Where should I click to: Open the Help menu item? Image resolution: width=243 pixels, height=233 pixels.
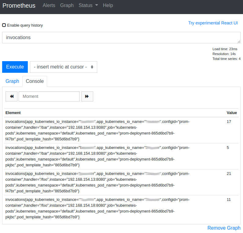coord(108,6)
